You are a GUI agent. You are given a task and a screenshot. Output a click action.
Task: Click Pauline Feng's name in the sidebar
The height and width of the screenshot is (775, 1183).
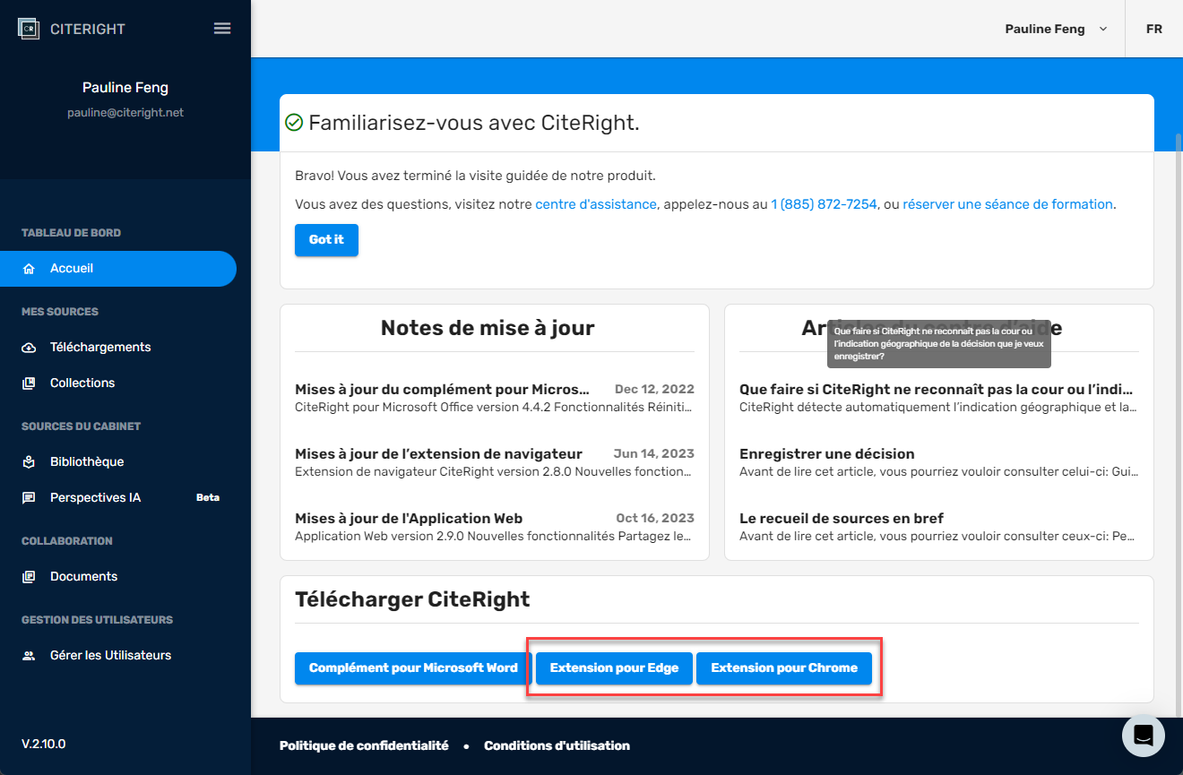coord(125,88)
